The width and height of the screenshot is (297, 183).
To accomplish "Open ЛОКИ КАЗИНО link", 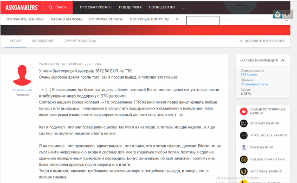I will pos(262,147).
